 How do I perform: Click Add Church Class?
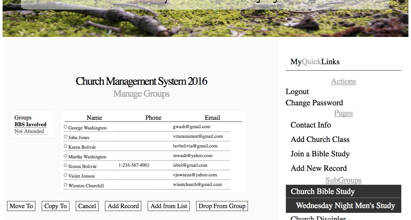(320, 139)
